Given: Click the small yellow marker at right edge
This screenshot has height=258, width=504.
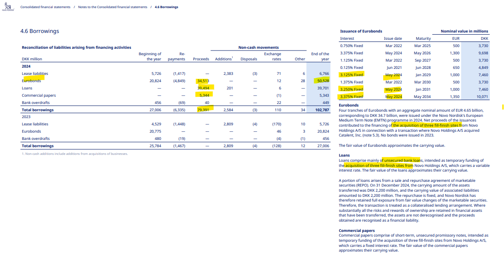Looking at the screenshot, I should pos(503,107).
